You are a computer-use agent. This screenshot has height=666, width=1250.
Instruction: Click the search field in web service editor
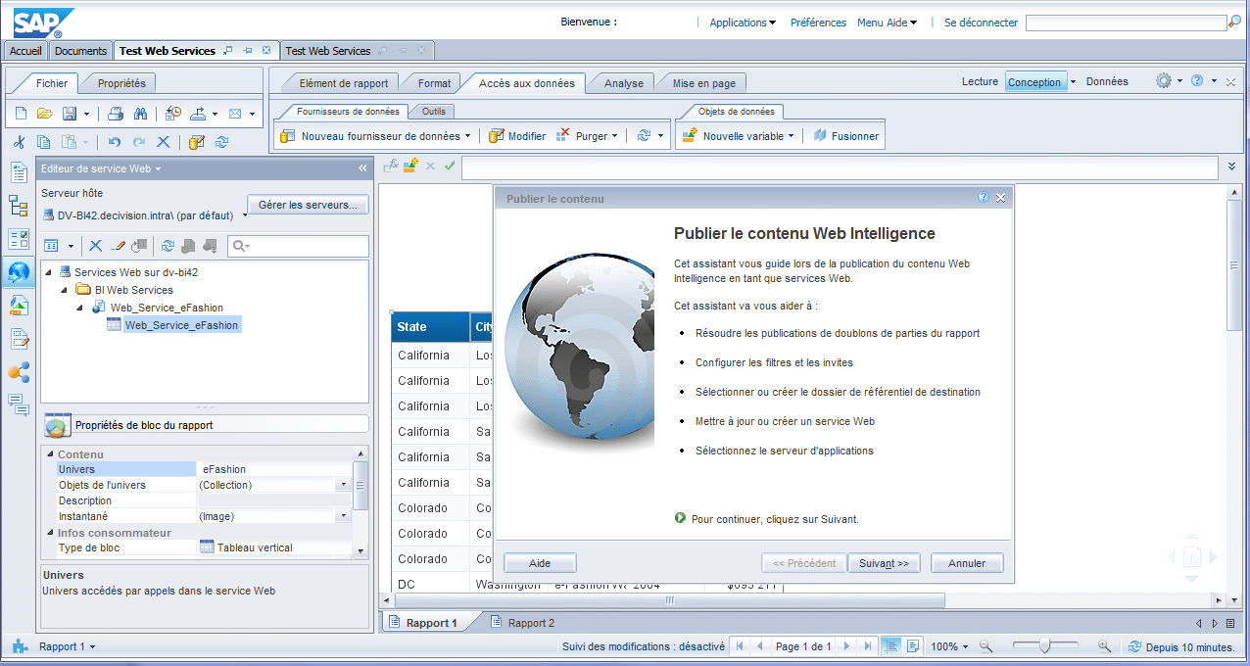[299, 246]
